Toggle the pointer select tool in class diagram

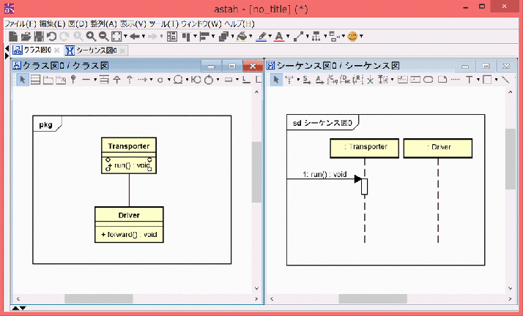click(22, 80)
